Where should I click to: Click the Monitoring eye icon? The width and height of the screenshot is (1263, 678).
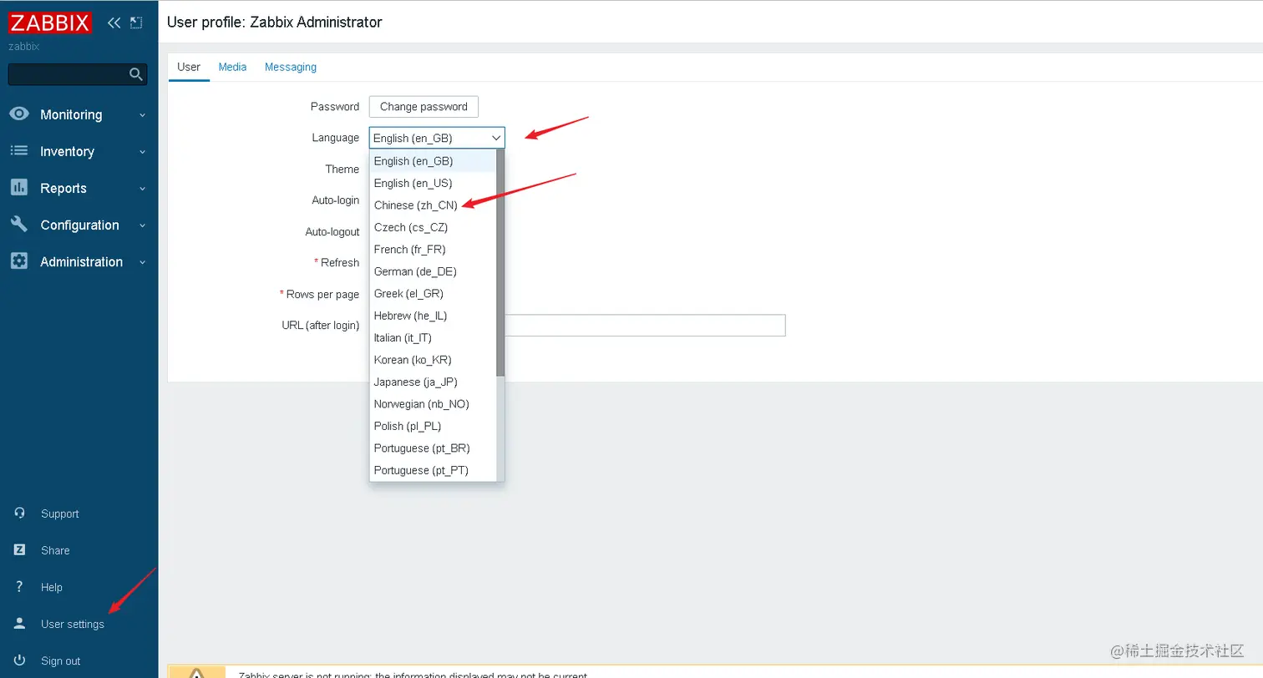[x=19, y=114]
